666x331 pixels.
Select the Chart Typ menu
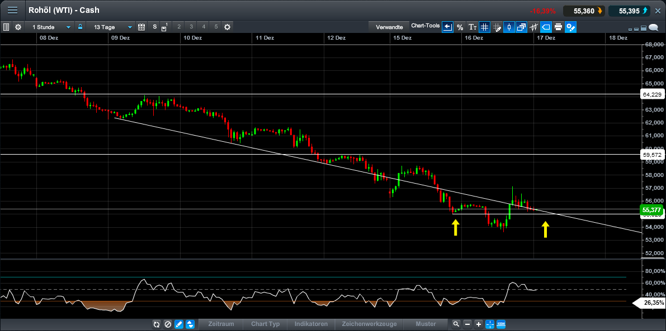264,324
